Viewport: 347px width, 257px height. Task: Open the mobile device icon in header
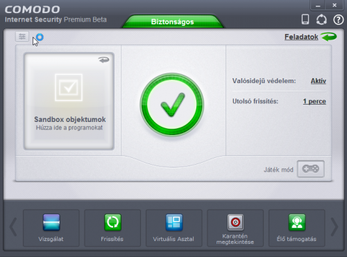coord(305,19)
